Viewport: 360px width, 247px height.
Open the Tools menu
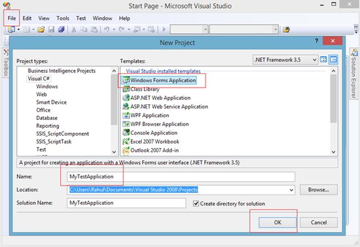[x=63, y=18]
